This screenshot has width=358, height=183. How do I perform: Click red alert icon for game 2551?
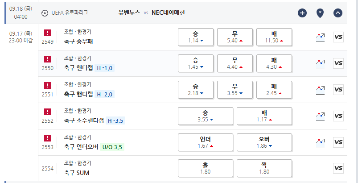48,86
